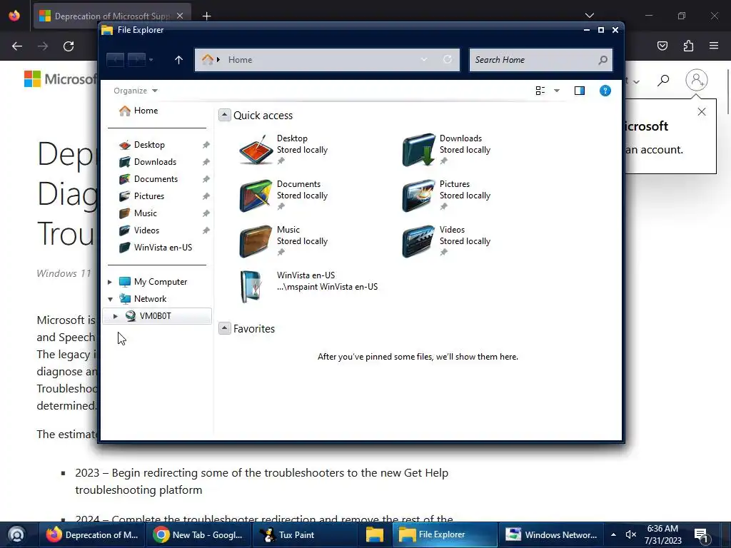
Task: Go up one folder level in File Explorer
Action: [178, 60]
